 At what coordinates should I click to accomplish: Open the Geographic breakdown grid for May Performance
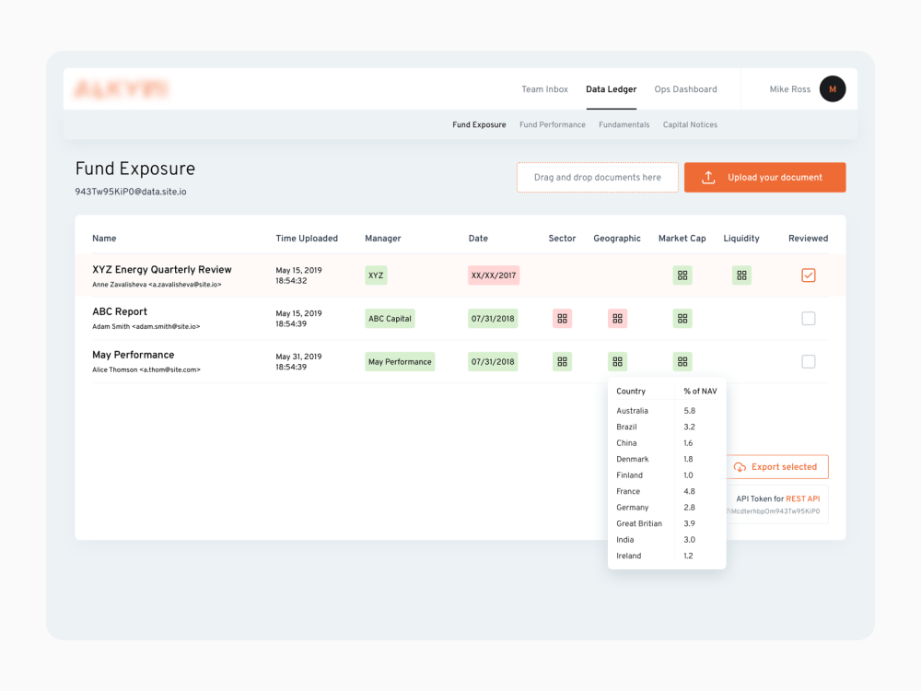click(x=617, y=361)
